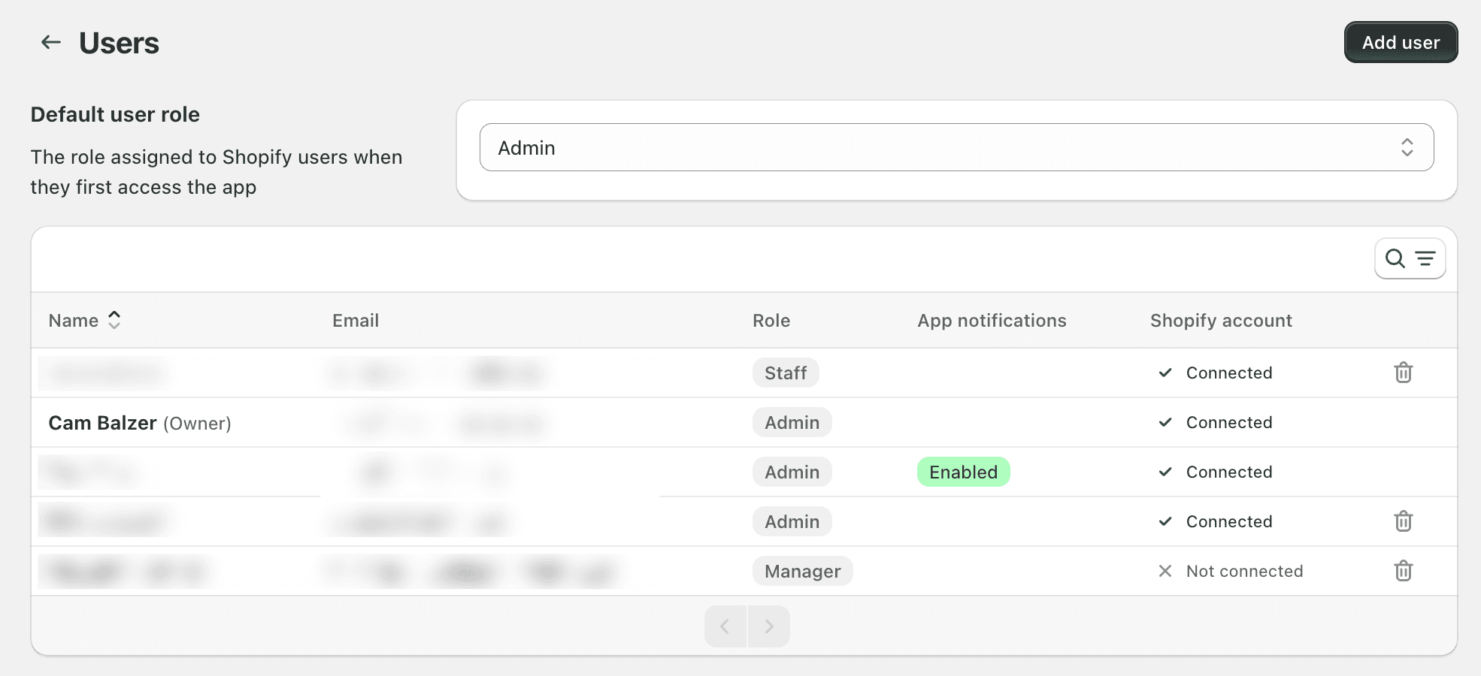Viewport: 1481px width, 676px height.
Task: Click the Add user button
Action: click(x=1400, y=42)
